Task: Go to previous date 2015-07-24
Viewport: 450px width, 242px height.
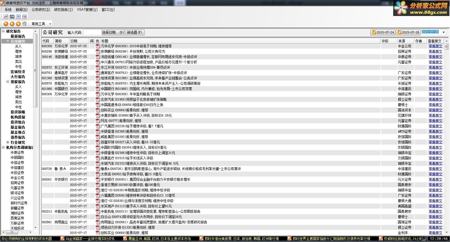Action: (382, 32)
